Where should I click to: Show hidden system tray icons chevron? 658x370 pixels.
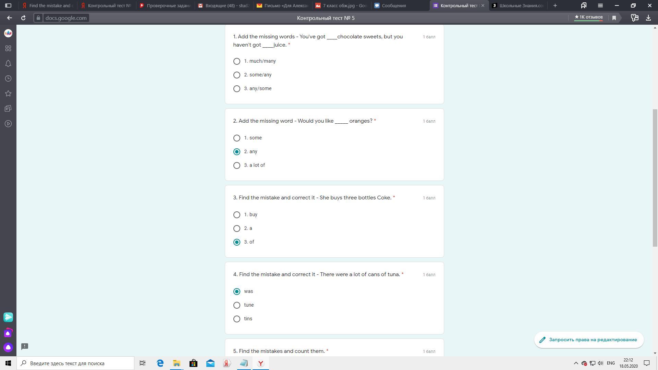576,363
